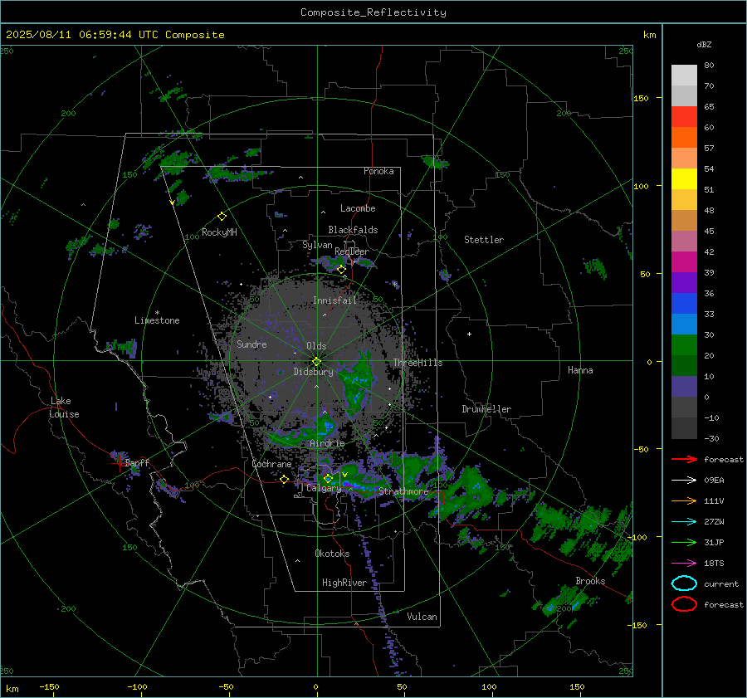
Task: Click the ThreeHills label
Action: click(417, 363)
